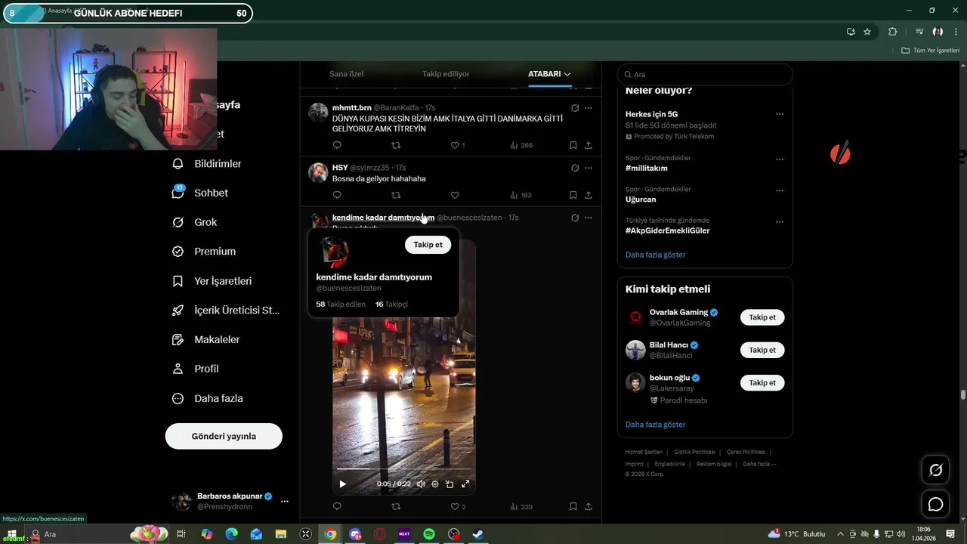Bookmark this page with the Chrome star

coord(867,32)
